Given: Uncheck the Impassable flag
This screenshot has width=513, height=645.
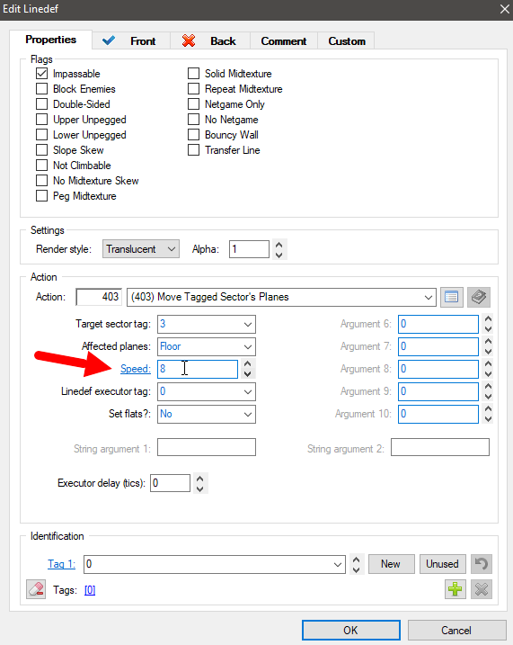Looking at the screenshot, I should (x=42, y=74).
